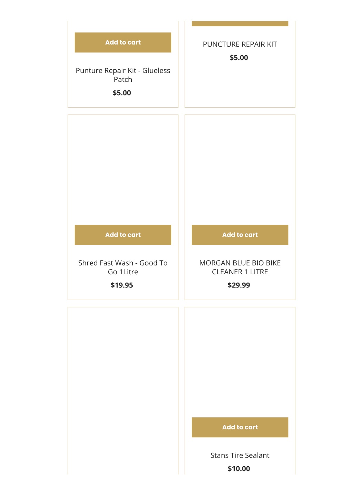Add Punture Repair Kit Glueless Patch to cart

point(123,42)
